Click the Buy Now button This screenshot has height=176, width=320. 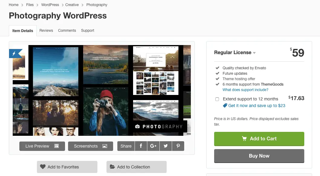259,156
